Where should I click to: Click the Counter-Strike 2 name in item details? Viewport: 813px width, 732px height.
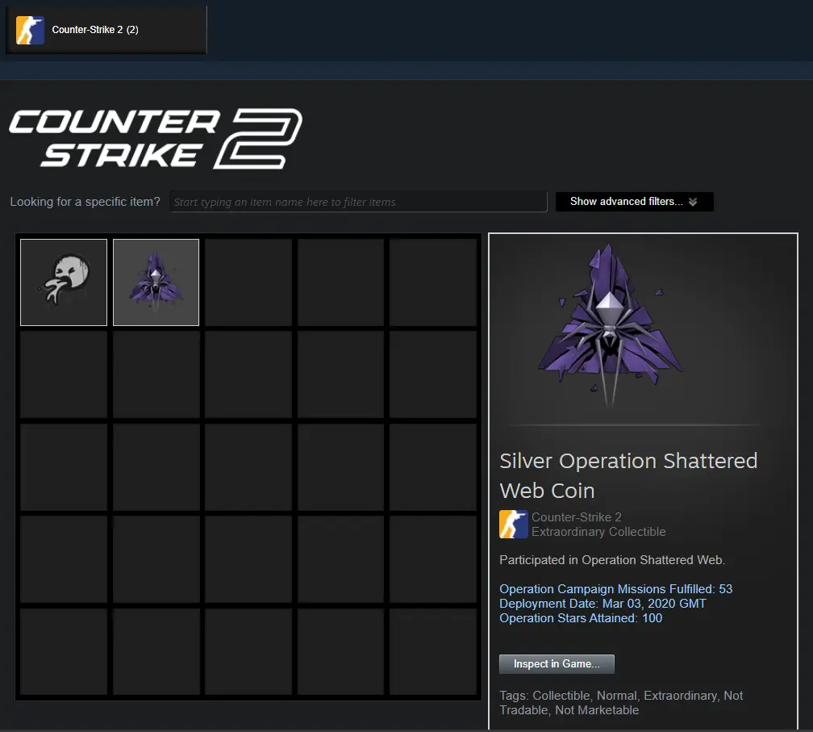click(576, 517)
